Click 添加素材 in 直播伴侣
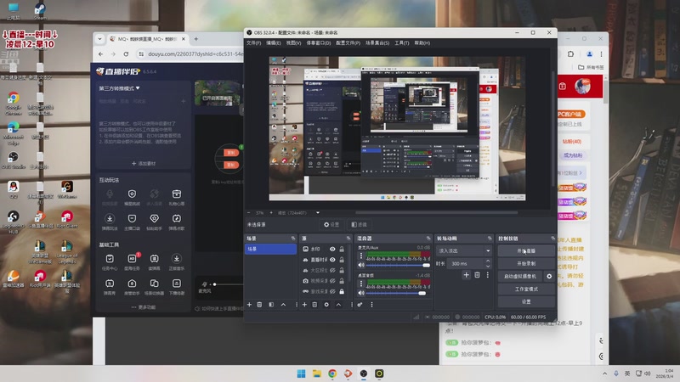 [144, 163]
